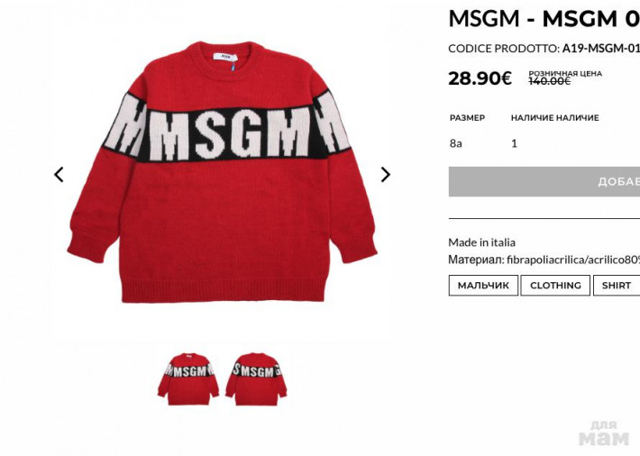Click the crossed-out 140.00€ retail price
The width and height of the screenshot is (640, 456).
[x=549, y=81]
